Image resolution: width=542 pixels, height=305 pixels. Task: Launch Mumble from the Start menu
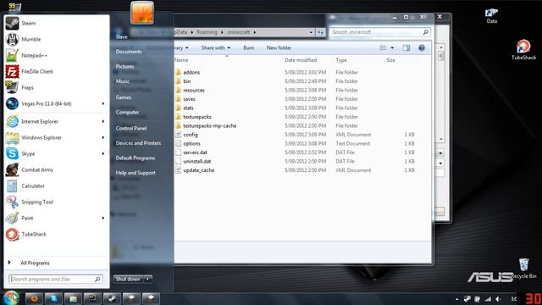point(57,40)
